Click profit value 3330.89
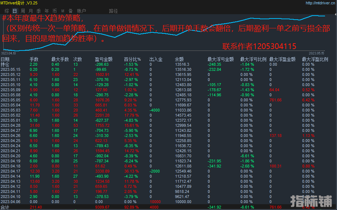 pos(102,171)
